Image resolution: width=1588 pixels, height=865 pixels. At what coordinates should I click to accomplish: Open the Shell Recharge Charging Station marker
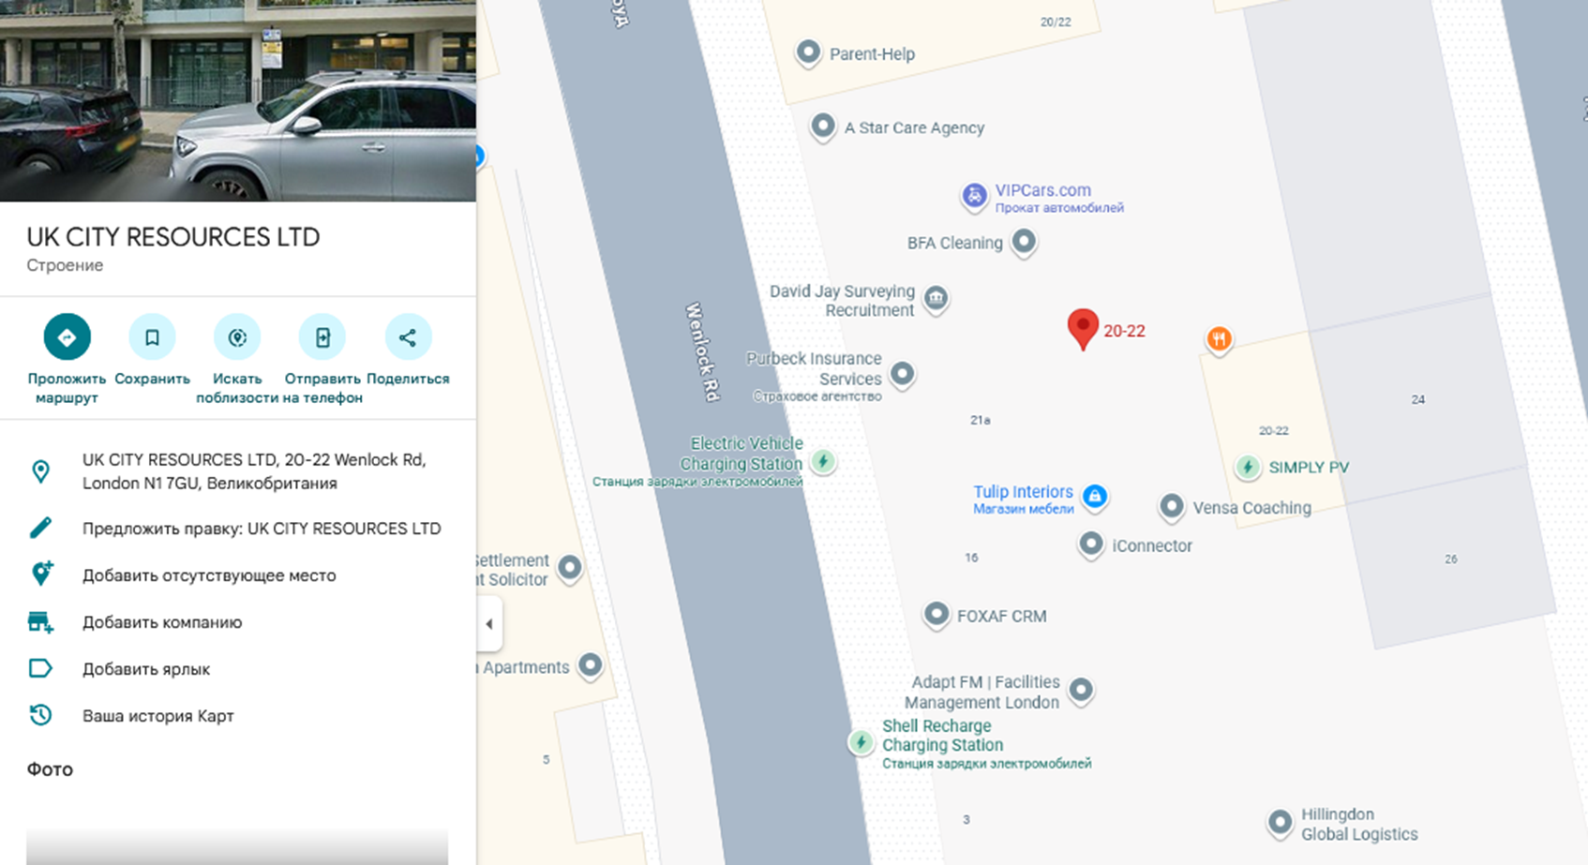(x=861, y=743)
